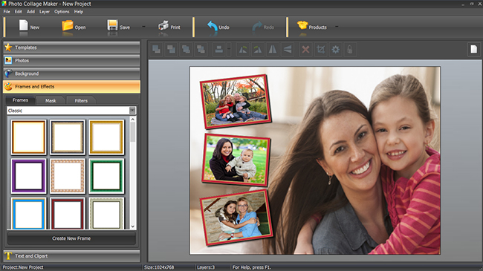Image resolution: width=483 pixels, height=271 pixels.
Task: Open the Help menu
Action: point(79,12)
